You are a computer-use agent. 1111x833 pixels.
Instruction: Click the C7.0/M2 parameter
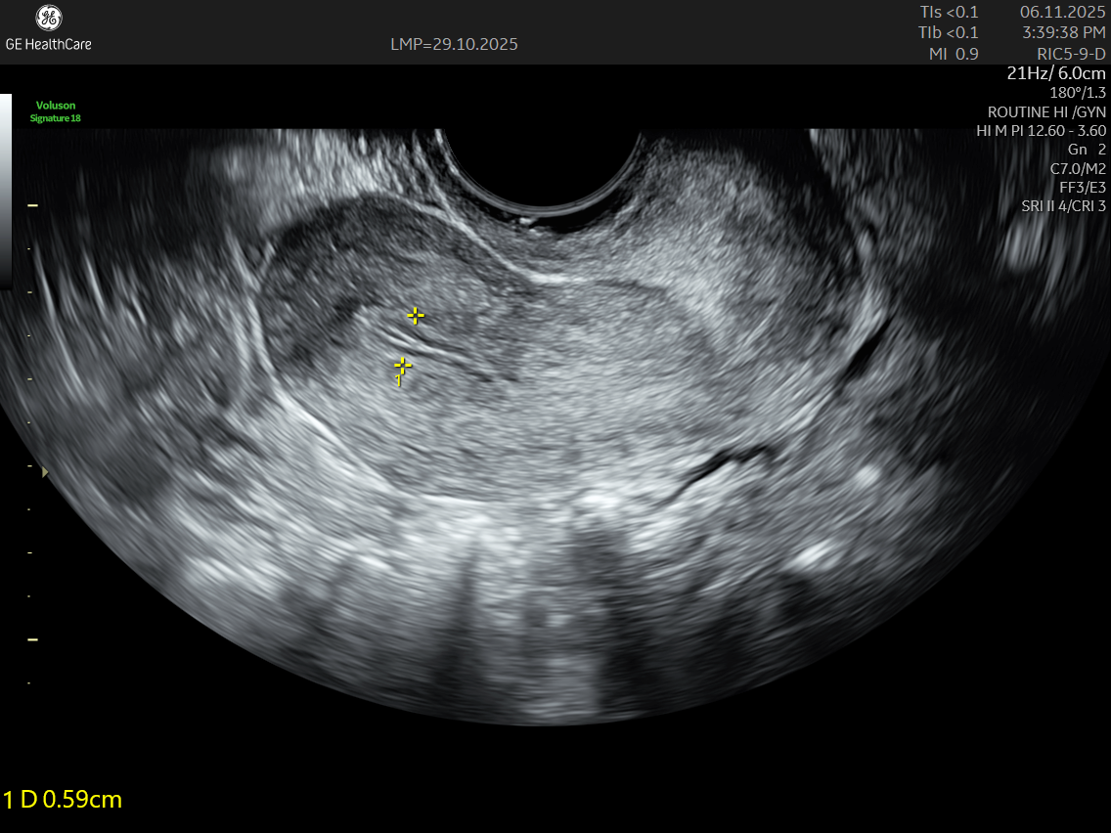pos(1078,168)
